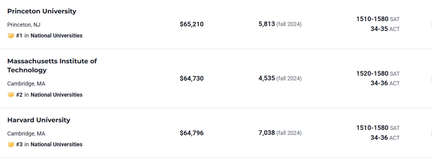Open the Harvard University listing
The image size is (432, 158).
click(39, 120)
